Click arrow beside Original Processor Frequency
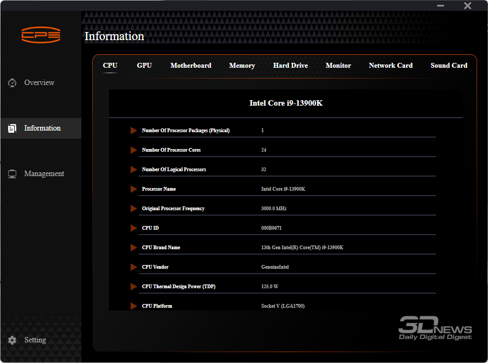 click(133, 209)
